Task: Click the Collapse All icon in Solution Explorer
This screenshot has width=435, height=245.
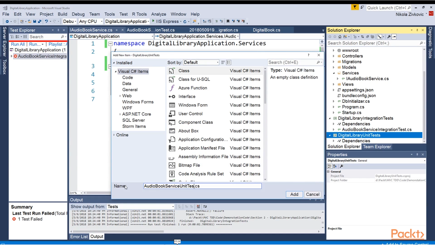Action: (368, 37)
